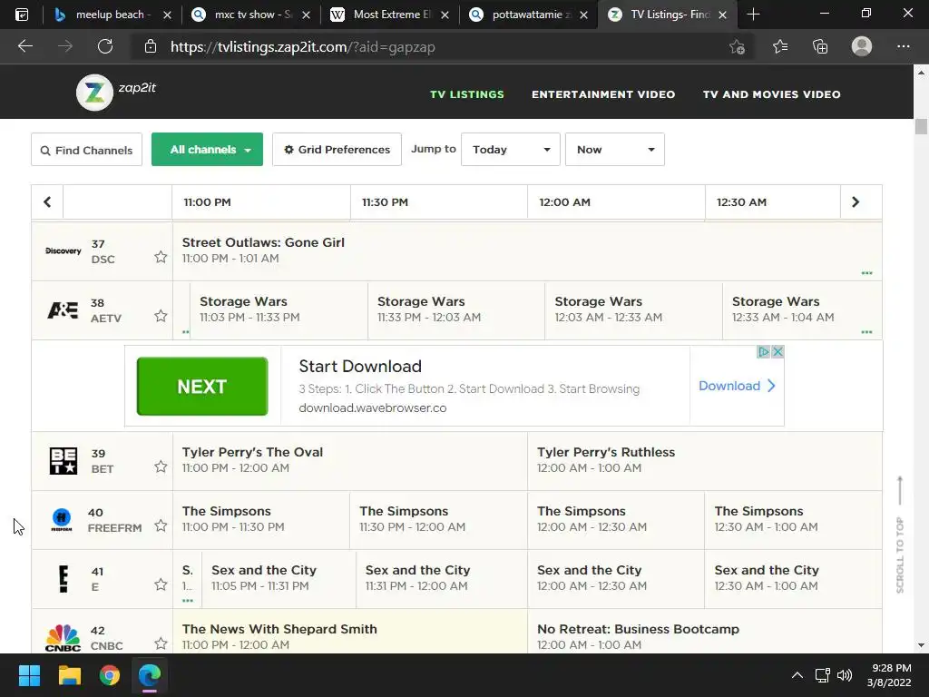Open Street Outlaws: Gone Girl listing
929x697 pixels.
[527, 251]
